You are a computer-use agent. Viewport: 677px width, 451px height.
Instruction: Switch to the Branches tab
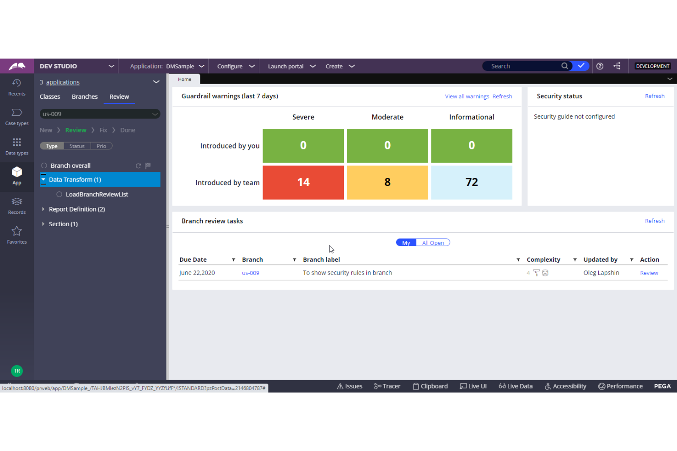(x=85, y=96)
